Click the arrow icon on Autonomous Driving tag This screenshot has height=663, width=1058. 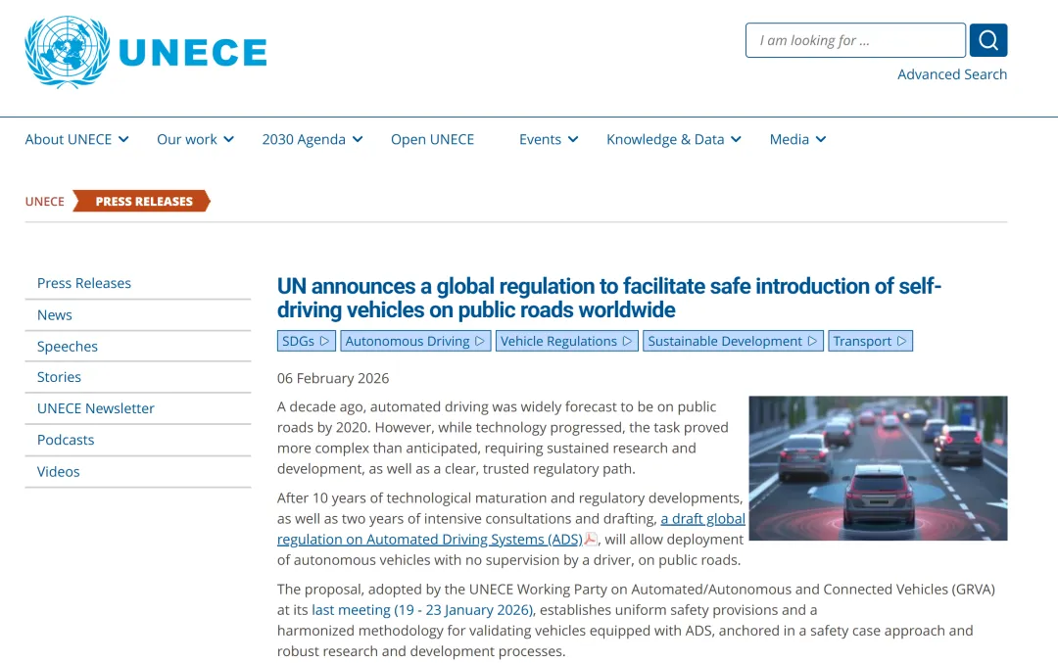[480, 341]
